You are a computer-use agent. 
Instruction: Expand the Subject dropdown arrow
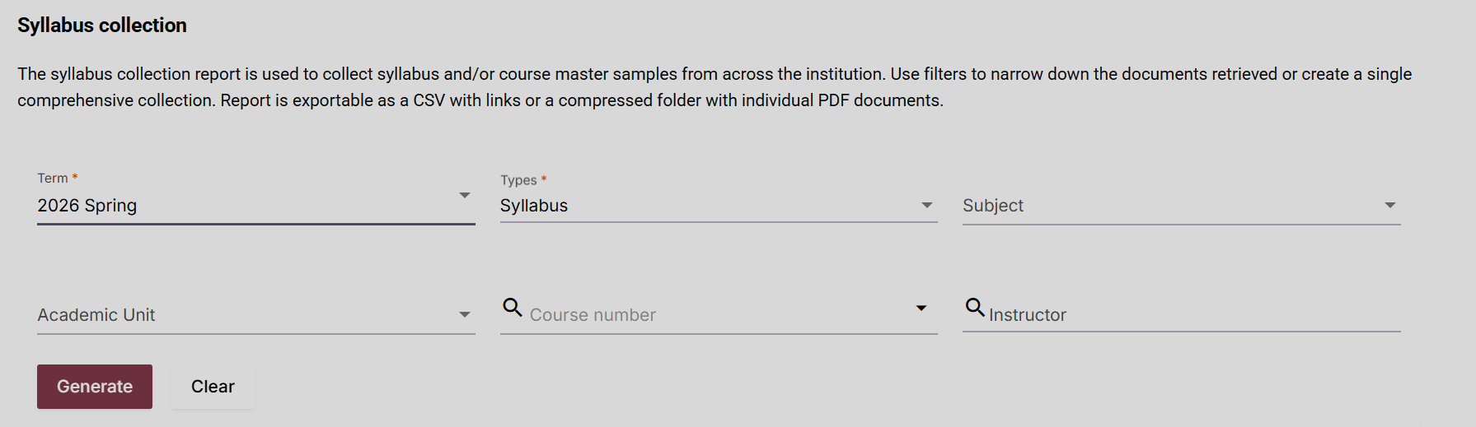pos(1390,206)
